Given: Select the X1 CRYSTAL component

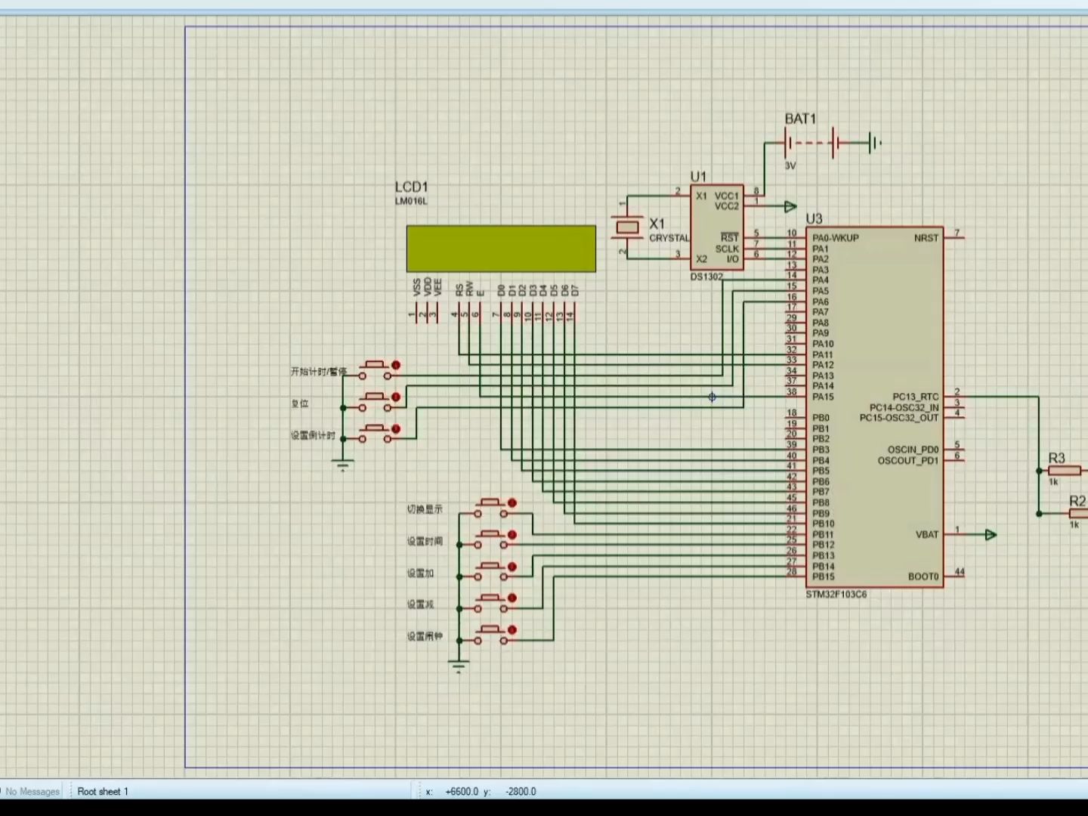Looking at the screenshot, I should coord(629,227).
